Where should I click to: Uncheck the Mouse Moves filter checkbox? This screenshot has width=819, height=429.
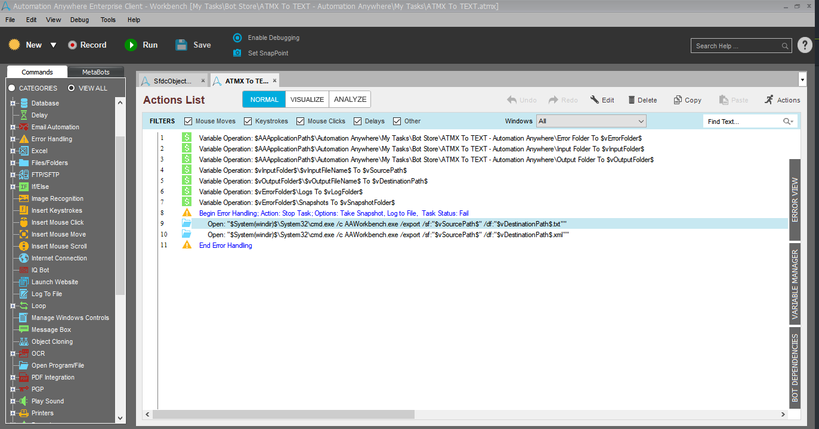click(188, 121)
